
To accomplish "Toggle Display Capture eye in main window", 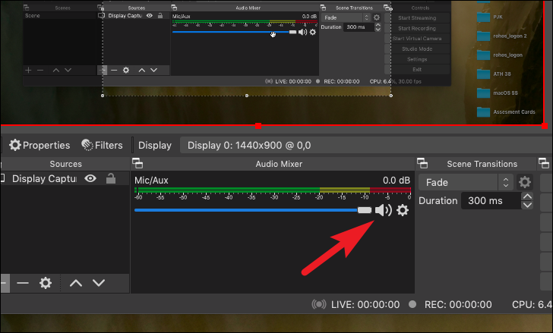I will (x=90, y=178).
